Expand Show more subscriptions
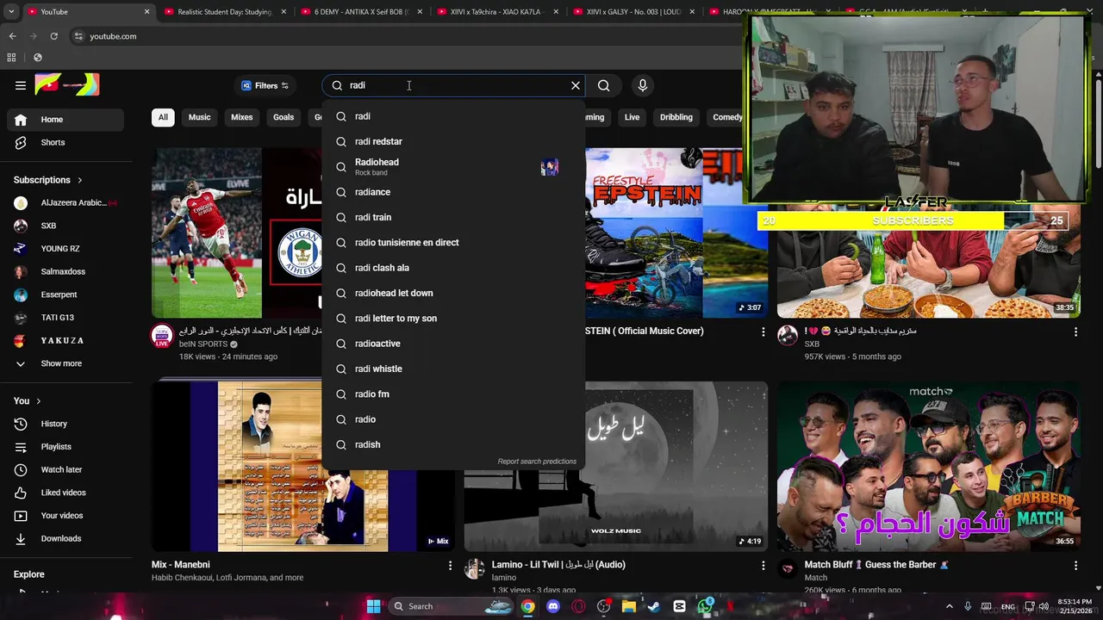The height and width of the screenshot is (620, 1103). click(65, 363)
